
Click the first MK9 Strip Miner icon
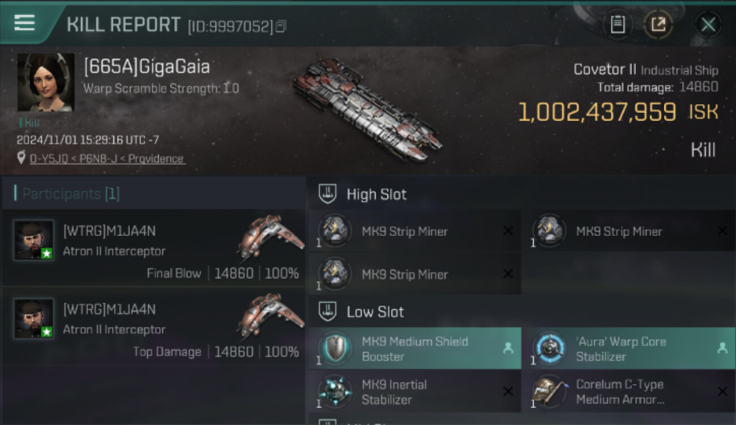click(335, 231)
